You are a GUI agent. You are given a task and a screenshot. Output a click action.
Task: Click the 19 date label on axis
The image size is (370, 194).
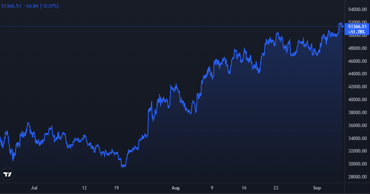116,188
